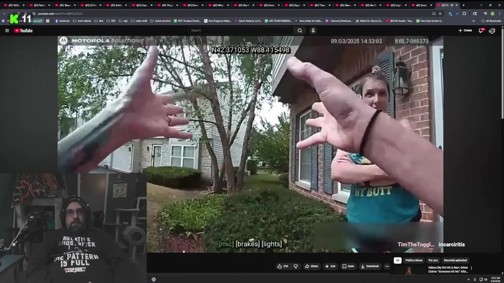This screenshot has height=283, width=504.
Task: Open the YouTube hamburger guide menu
Action: (x=7, y=30)
